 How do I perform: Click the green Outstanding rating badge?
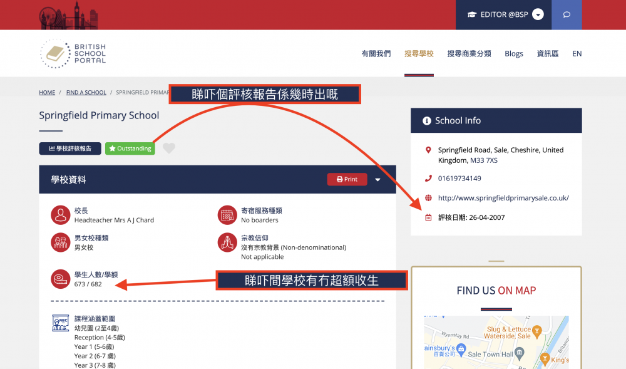click(x=130, y=148)
